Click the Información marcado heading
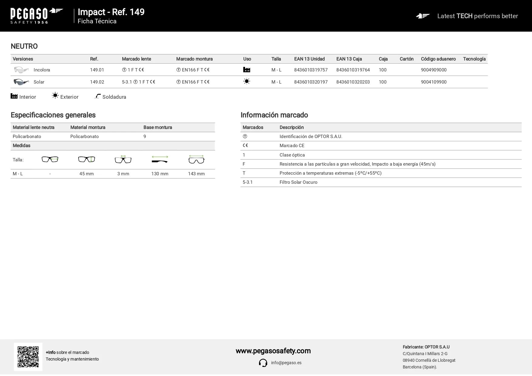 pyautogui.click(x=274, y=115)
